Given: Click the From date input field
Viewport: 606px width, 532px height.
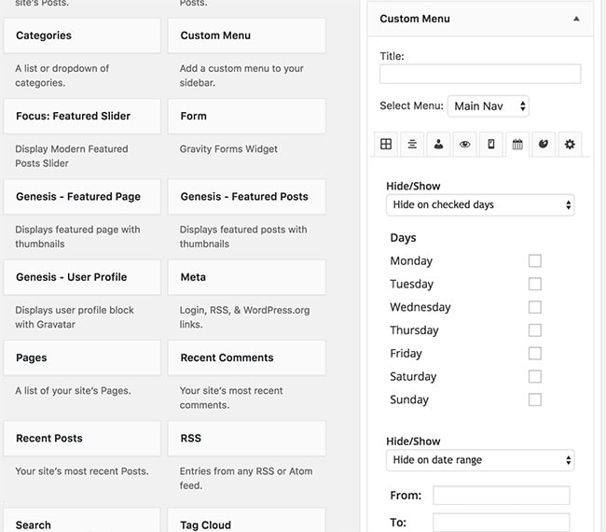Looking at the screenshot, I should [502, 496].
